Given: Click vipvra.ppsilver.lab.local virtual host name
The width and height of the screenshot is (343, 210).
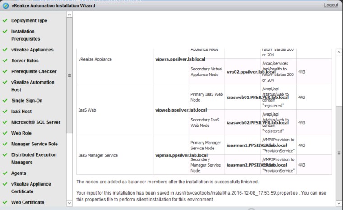Looking at the screenshot, I should pos(180,59).
